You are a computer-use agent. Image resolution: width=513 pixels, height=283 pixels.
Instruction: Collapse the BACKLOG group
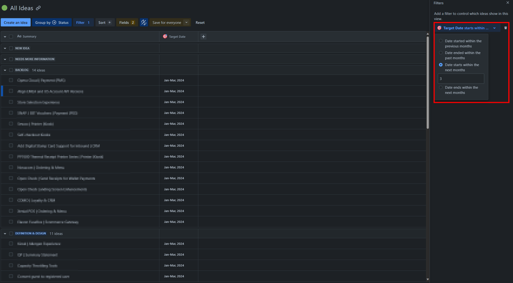coord(5,70)
